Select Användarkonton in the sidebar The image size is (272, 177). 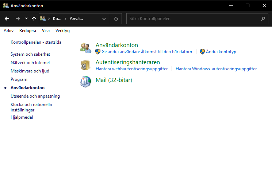pyautogui.click(x=28, y=88)
